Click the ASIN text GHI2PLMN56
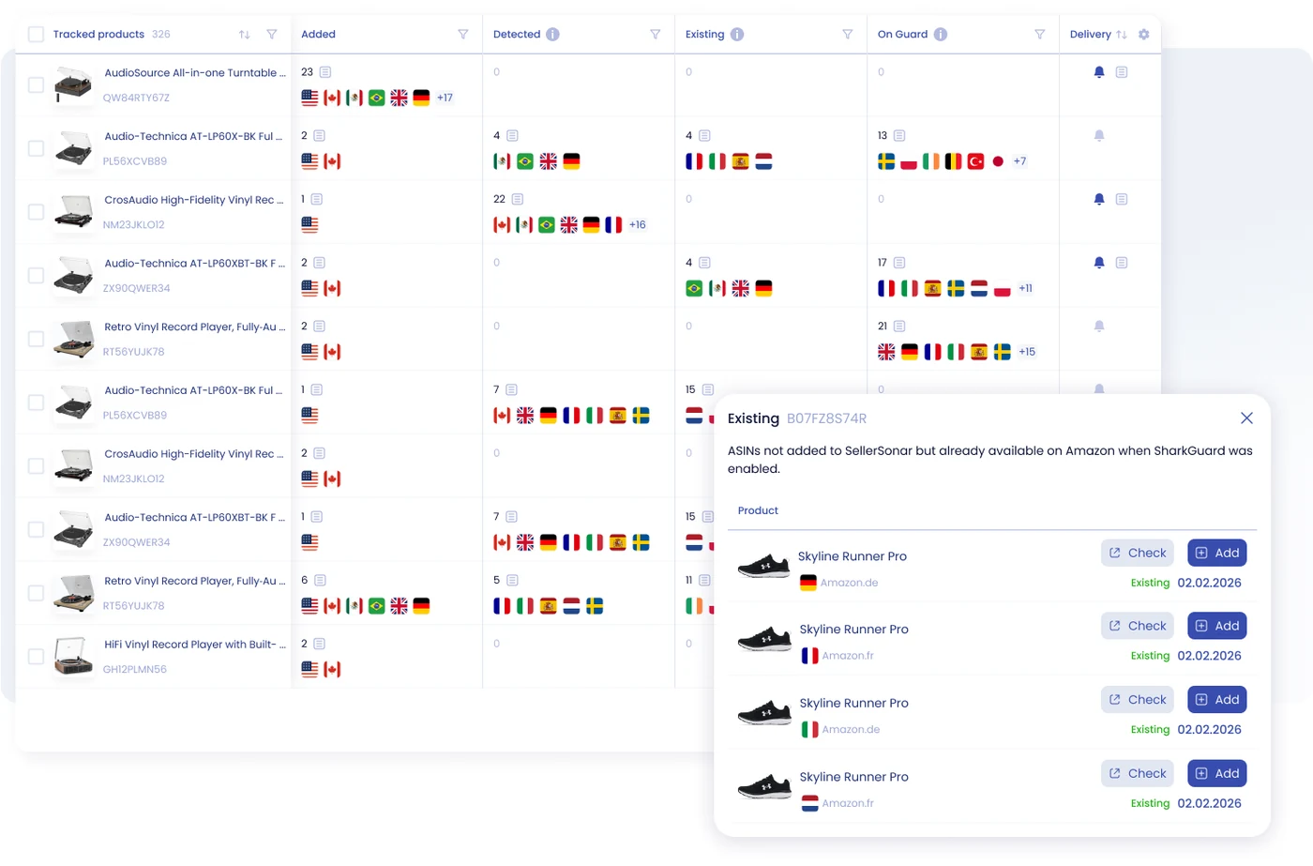The height and width of the screenshot is (866, 1313). pyautogui.click(x=135, y=670)
